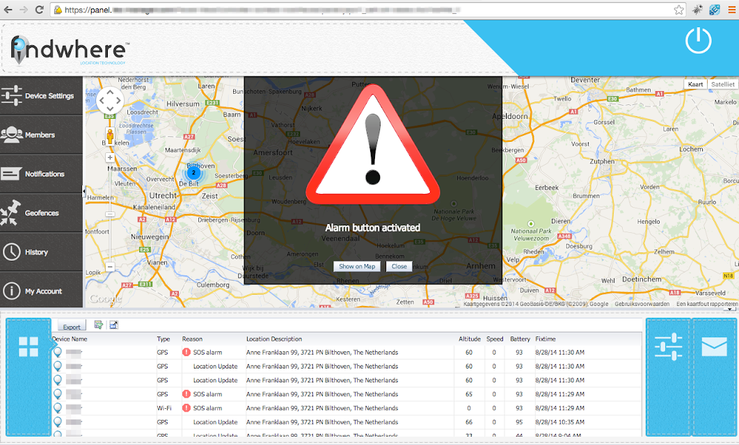Close the alarm popup with Close
This screenshot has height=445, width=739.
point(399,266)
